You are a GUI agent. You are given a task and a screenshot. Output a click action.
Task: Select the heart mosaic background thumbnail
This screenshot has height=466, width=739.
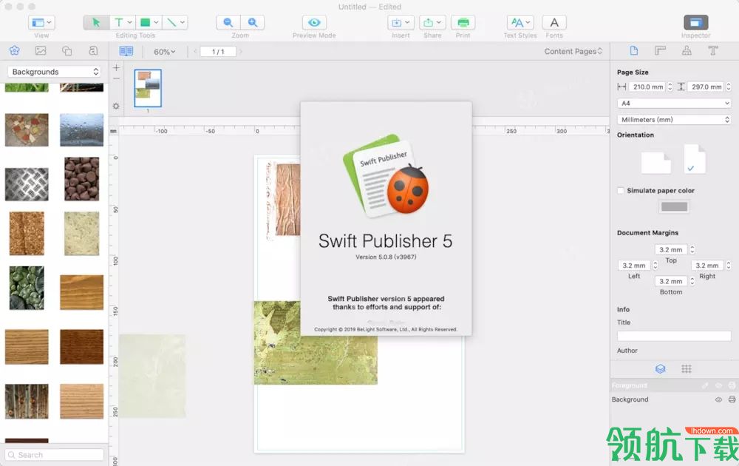tap(27, 129)
